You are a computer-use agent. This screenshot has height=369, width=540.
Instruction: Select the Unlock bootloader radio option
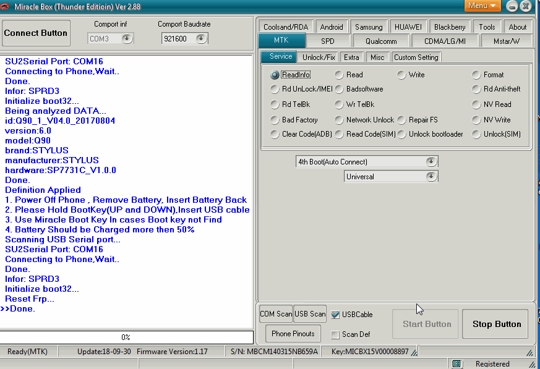(401, 134)
